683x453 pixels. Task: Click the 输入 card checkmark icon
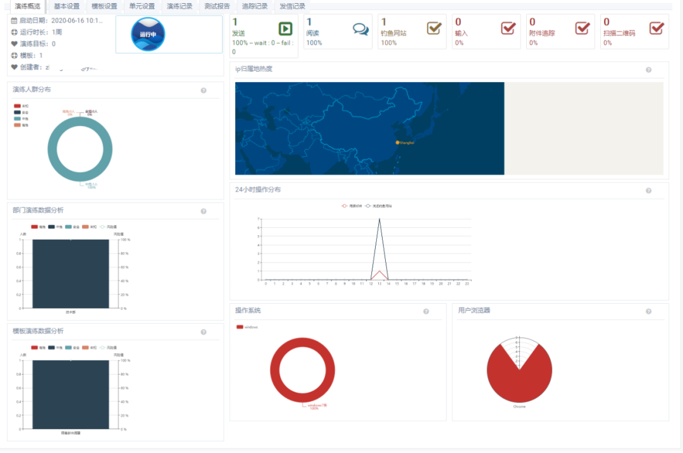(x=508, y=28)
